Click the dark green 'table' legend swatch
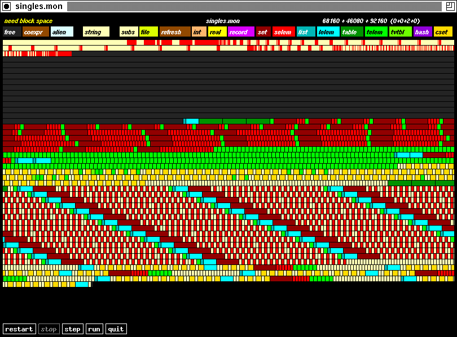 [x=351, y=32]
